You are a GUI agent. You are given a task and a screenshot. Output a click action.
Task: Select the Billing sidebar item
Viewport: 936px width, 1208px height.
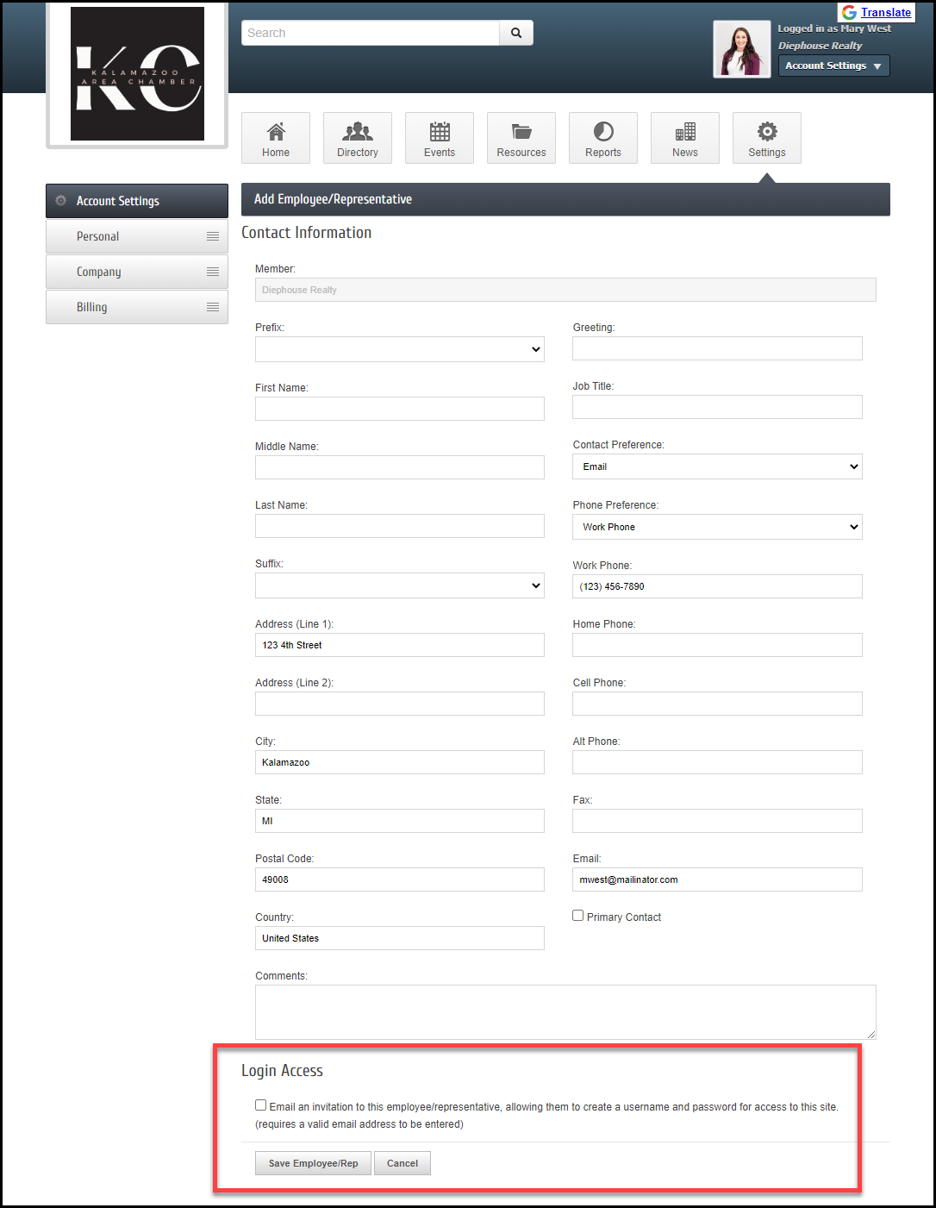[137, 307]
